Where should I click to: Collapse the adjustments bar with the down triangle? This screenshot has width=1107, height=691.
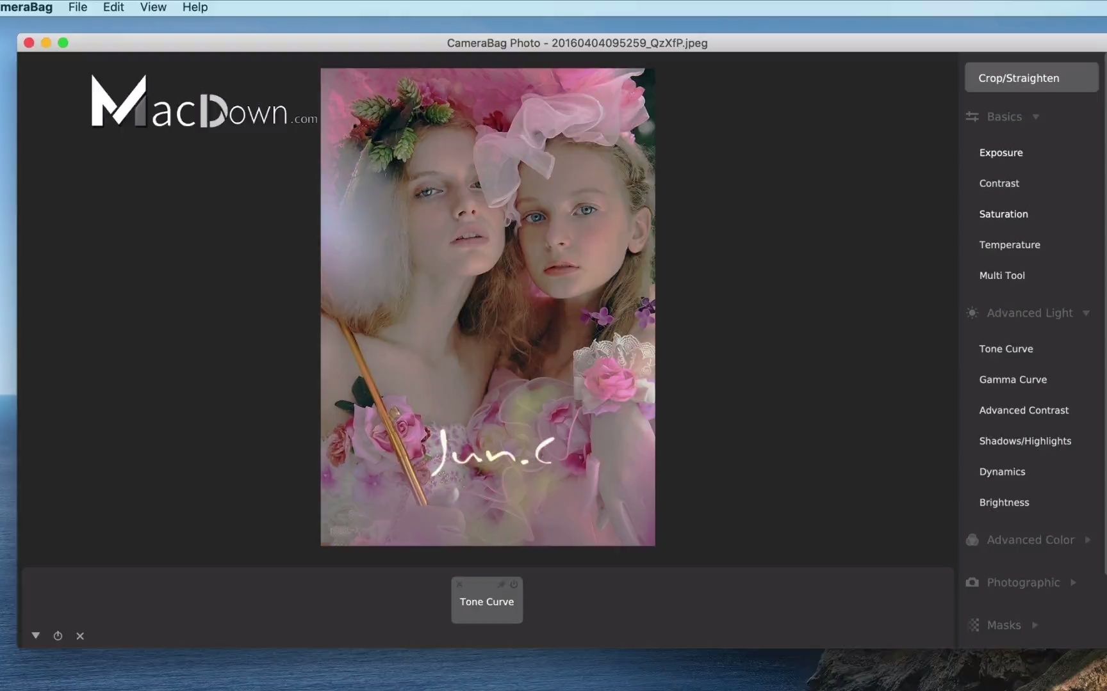point(36,635)
